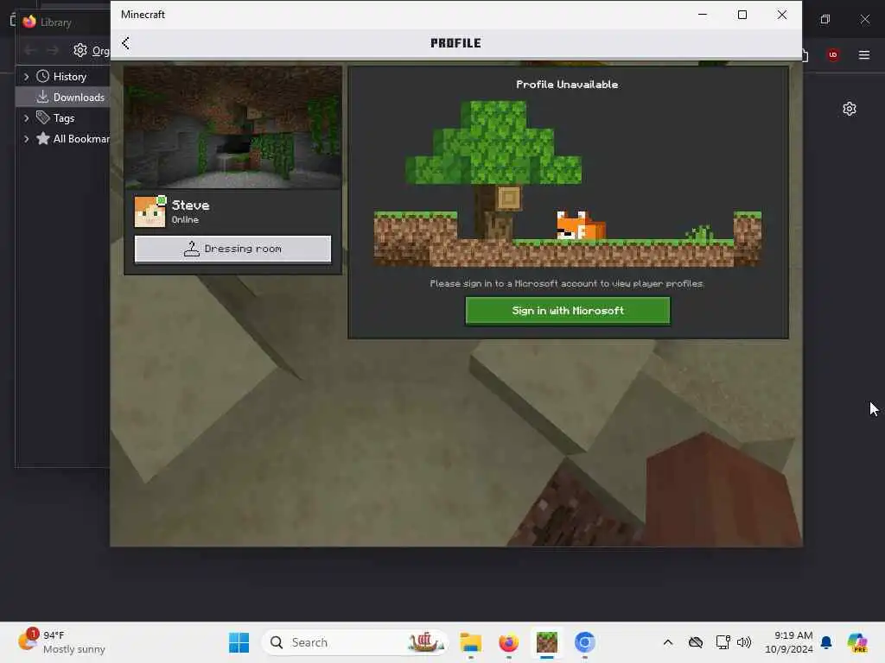
Task: Click the Profile Unavailable heading
Action: click(x=567, y=85)
